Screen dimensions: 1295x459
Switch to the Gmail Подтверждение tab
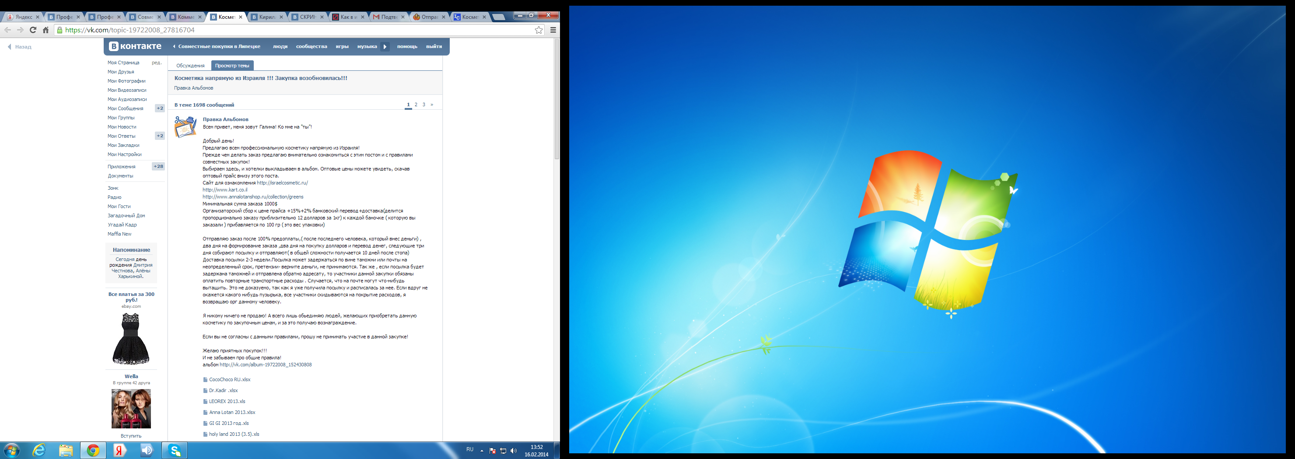tap(388, 17)
